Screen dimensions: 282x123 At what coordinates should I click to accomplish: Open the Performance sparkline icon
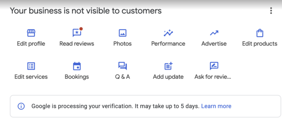(168, 33)
